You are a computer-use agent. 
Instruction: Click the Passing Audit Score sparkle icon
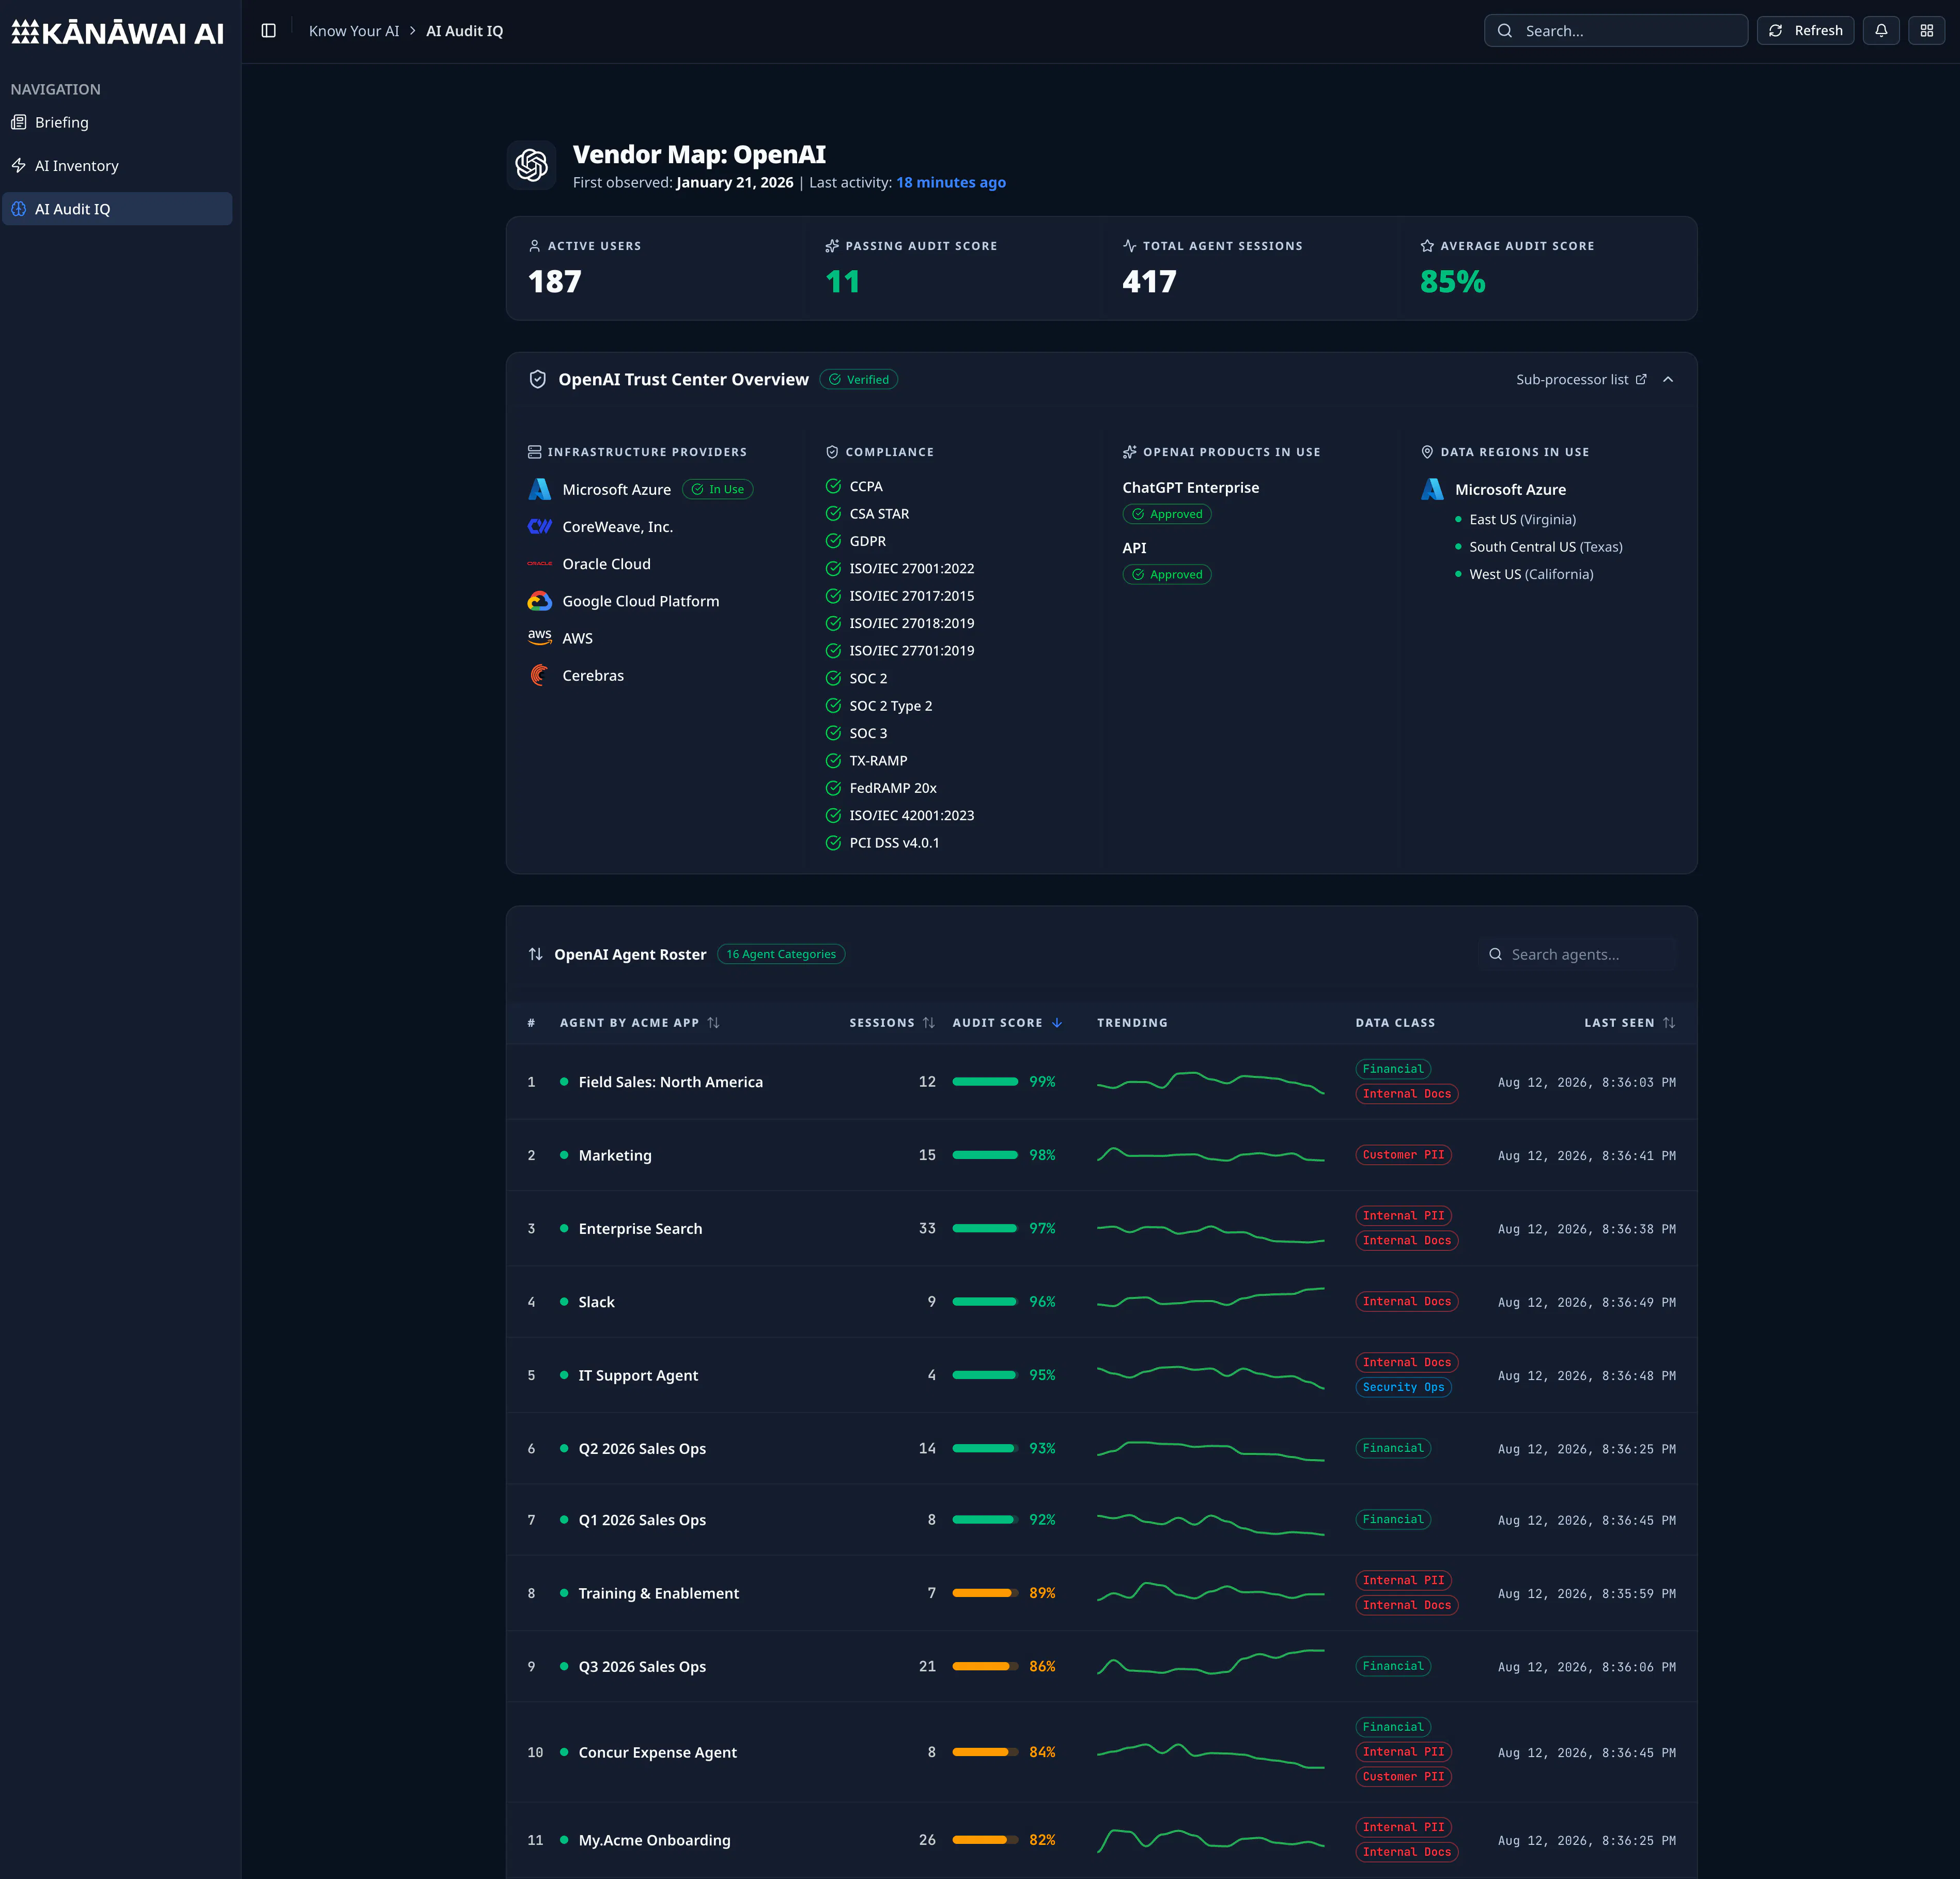(832, 246)
